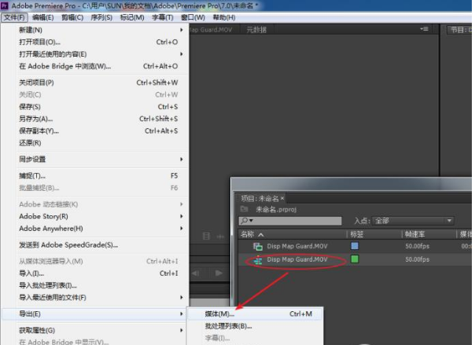Choose 还原(R) menu entry

coord(95,143)
